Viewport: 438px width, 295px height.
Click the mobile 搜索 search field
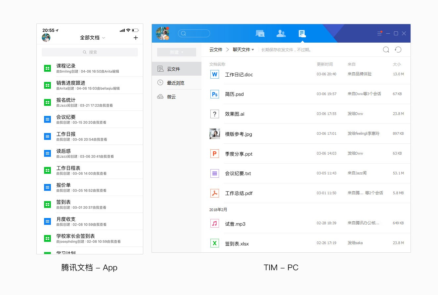pyautogui.click(x=90, y=52)
